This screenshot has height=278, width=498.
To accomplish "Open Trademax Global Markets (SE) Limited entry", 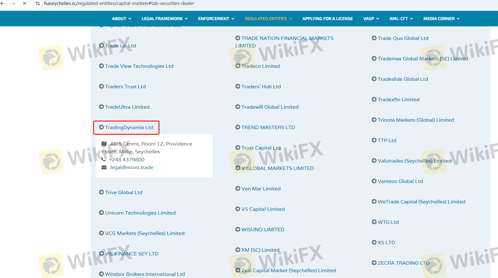I will [x=423, y=59].
